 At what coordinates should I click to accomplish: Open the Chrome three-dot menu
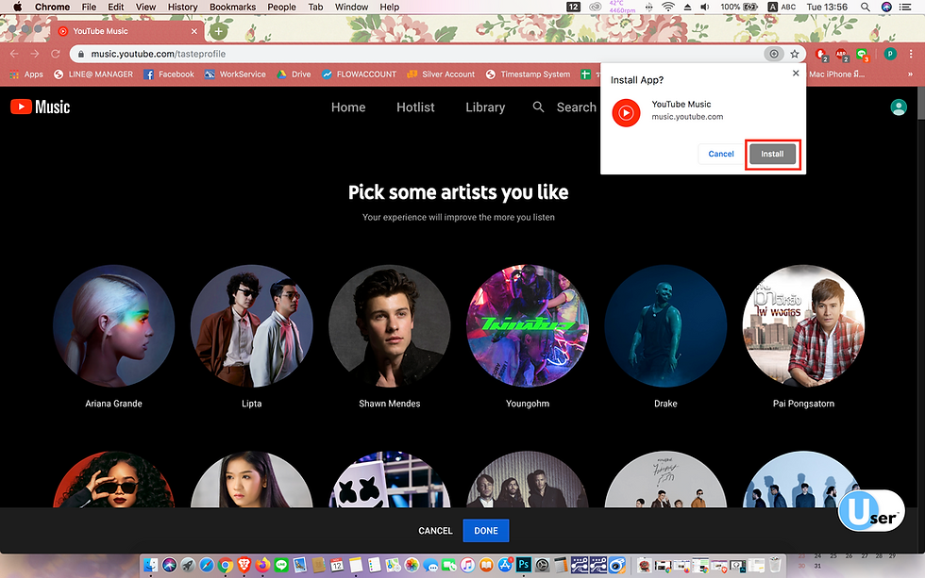click(912, 54)
